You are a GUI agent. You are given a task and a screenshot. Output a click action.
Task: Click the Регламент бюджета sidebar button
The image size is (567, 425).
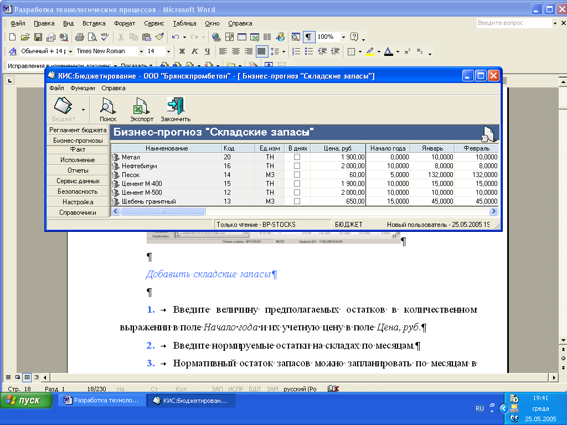pyautogui.click(x=78, y=130)
